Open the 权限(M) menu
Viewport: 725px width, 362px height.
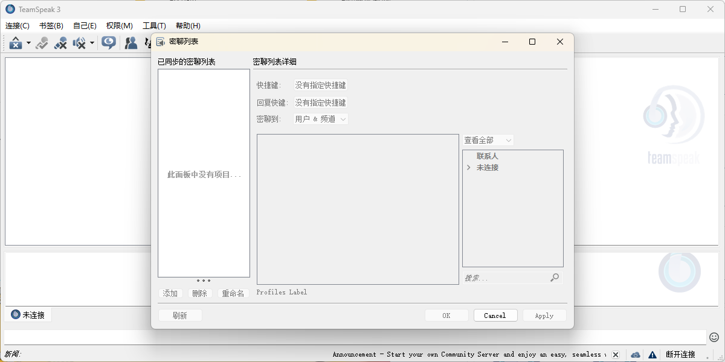[119, 26]
